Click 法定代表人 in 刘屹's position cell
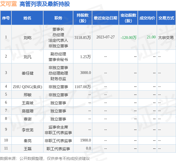 (58, 40)
